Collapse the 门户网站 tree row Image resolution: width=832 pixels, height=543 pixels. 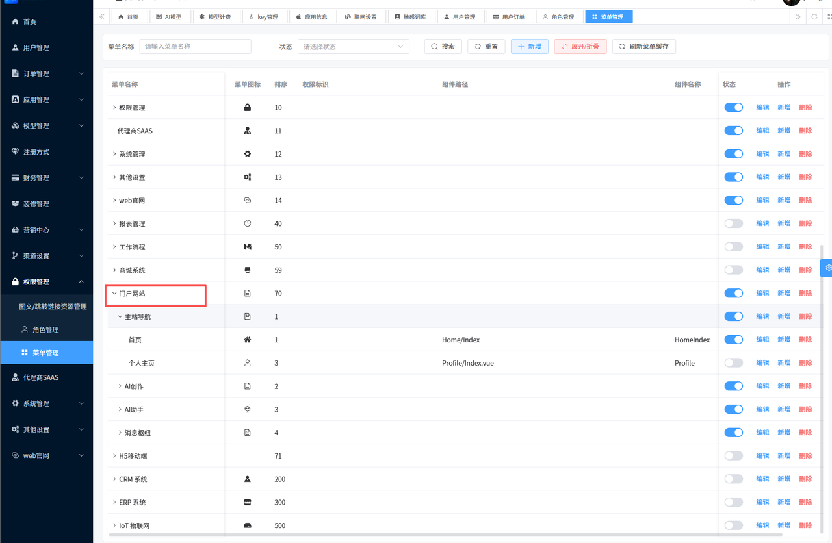(114, 294)
